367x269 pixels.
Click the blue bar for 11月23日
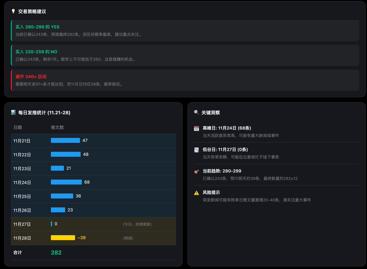click(57, 168)
